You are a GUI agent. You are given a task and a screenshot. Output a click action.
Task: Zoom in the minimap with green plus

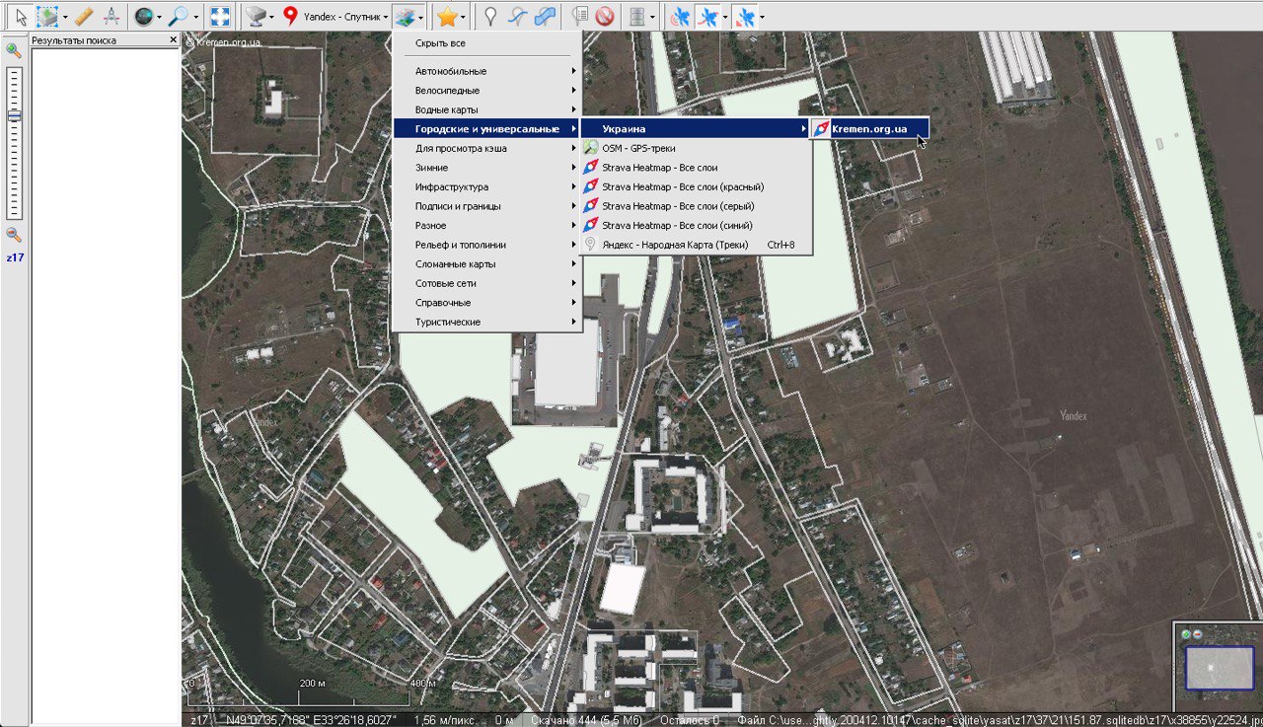pyautogui.click(x=1186, y=634)
